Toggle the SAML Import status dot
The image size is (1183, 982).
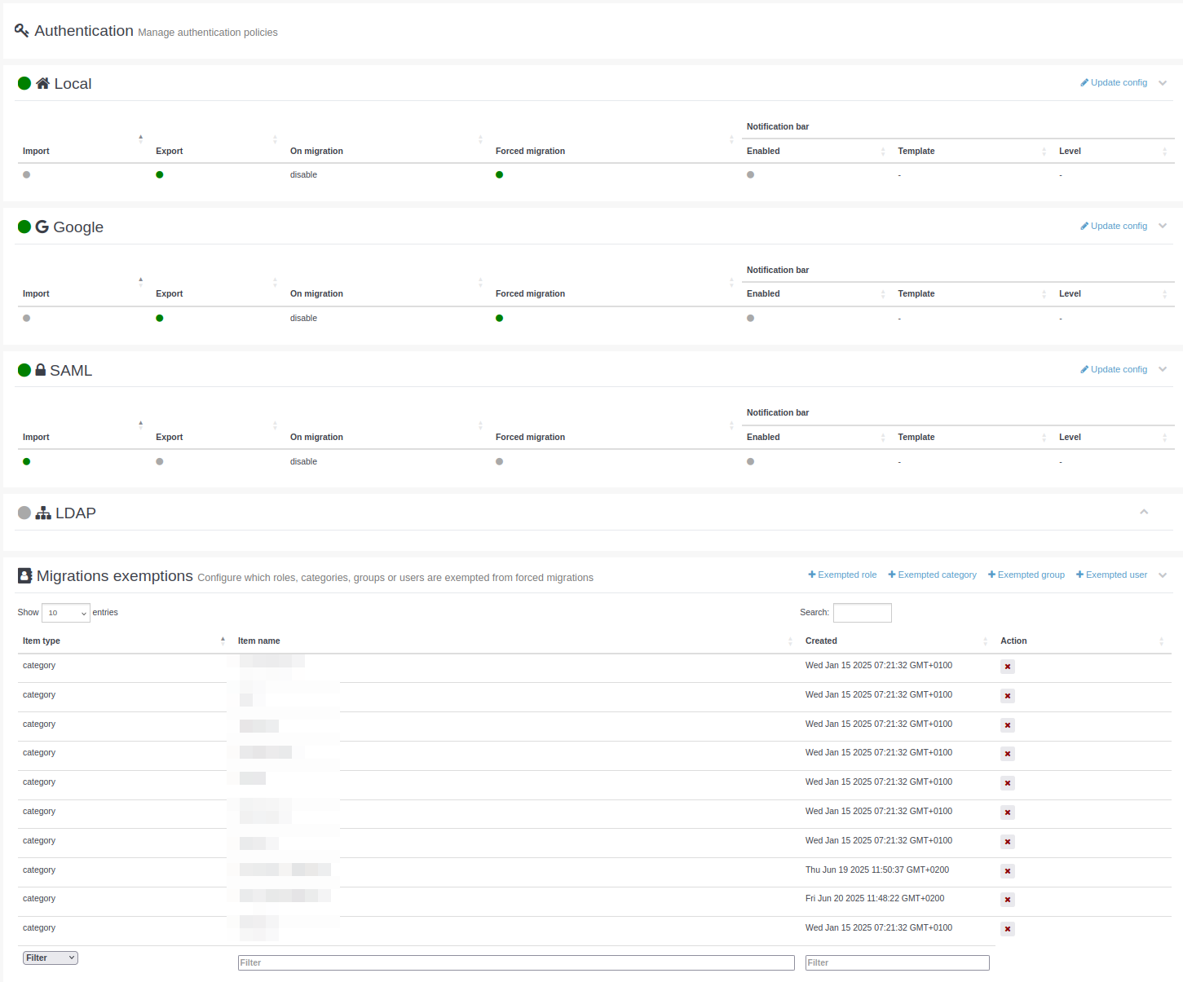click(27, 461)
